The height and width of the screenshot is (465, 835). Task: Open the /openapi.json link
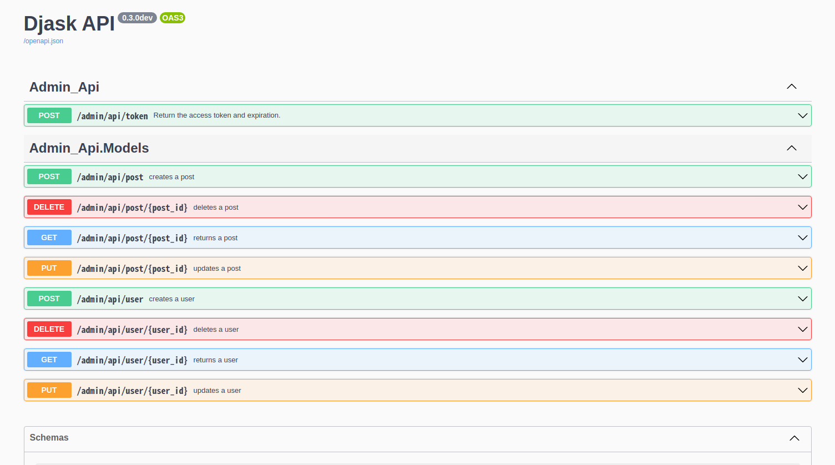click(x=43, y=41)
